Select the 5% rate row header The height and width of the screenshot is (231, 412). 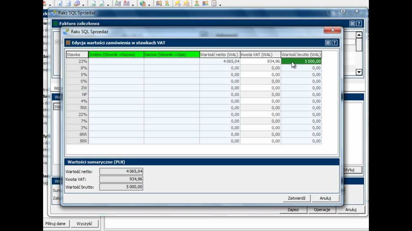77,74
